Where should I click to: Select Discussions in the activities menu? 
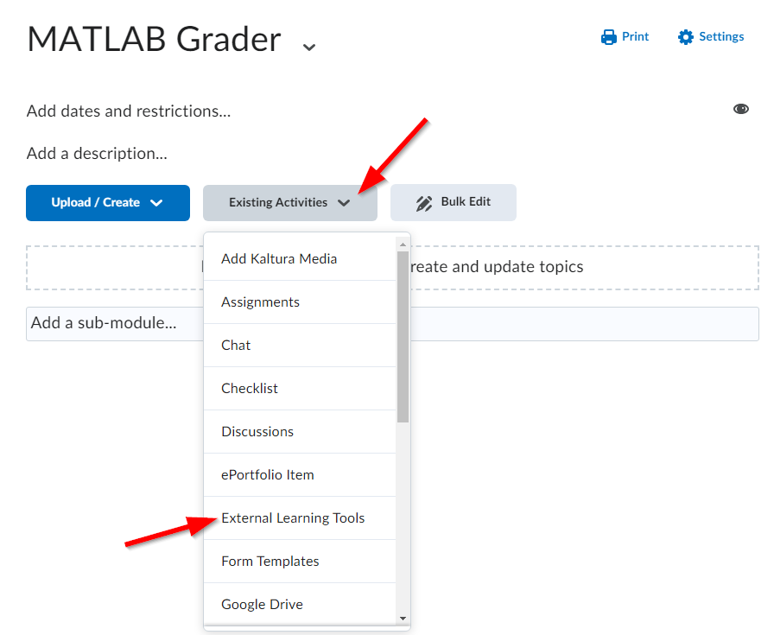(x=300, y=432)
